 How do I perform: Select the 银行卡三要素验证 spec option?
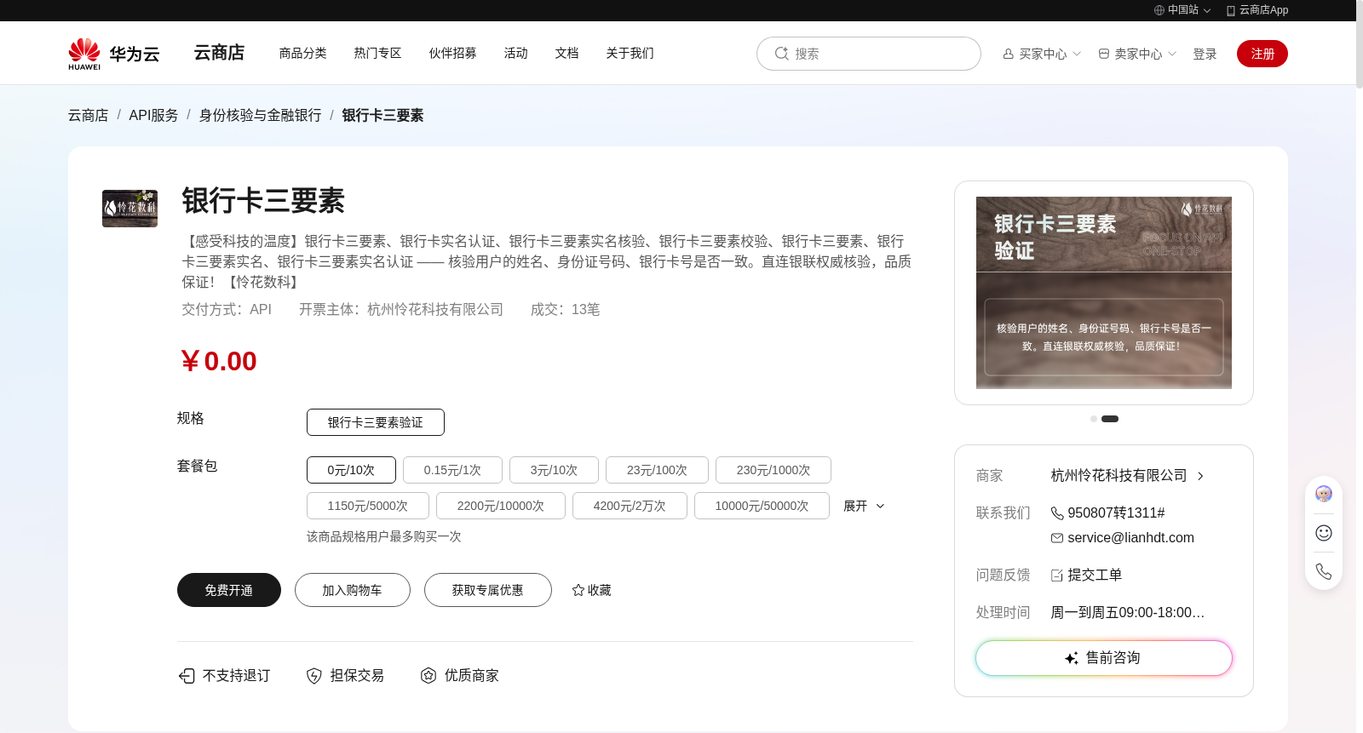(x=376, y=422)
